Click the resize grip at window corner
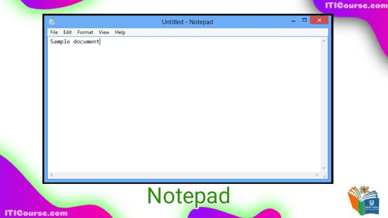The image size is (388, 218). click(324, 176)
